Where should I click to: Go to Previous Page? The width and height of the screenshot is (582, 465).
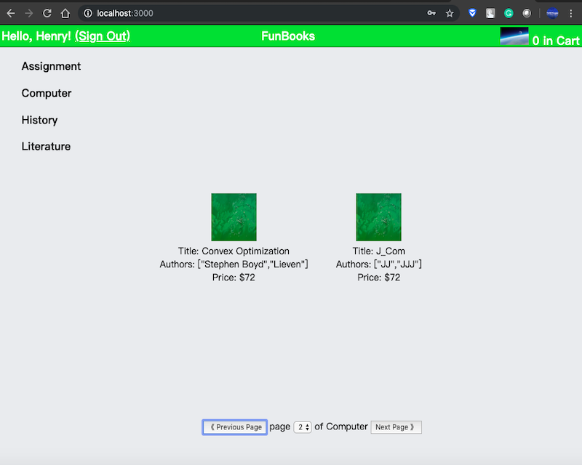235,427
